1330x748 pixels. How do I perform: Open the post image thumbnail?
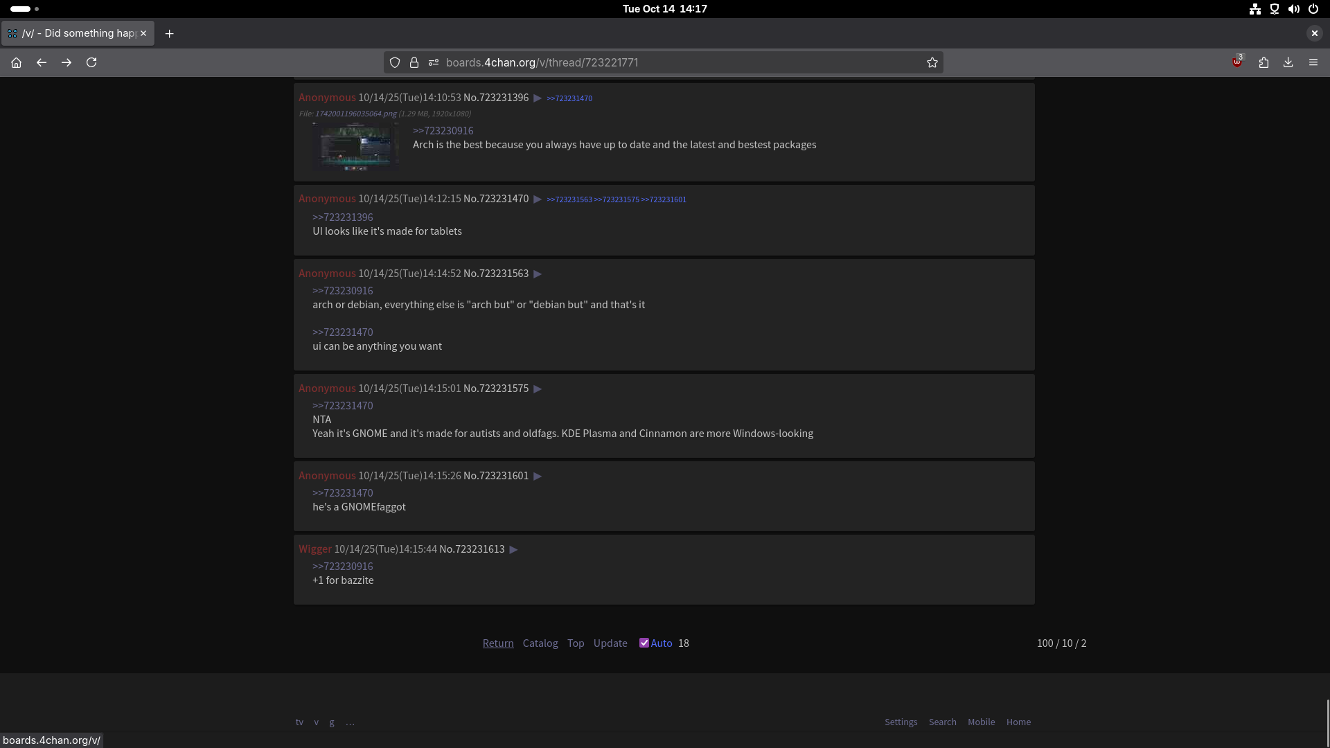355,147
